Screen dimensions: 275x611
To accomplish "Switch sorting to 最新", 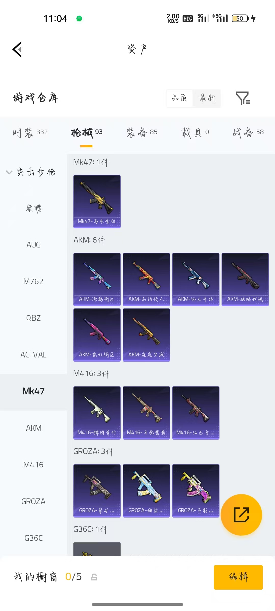I will tap(207, 98).
